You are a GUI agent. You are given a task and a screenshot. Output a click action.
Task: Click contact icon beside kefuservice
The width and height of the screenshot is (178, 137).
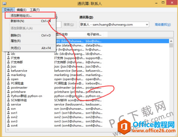(9, 71)
